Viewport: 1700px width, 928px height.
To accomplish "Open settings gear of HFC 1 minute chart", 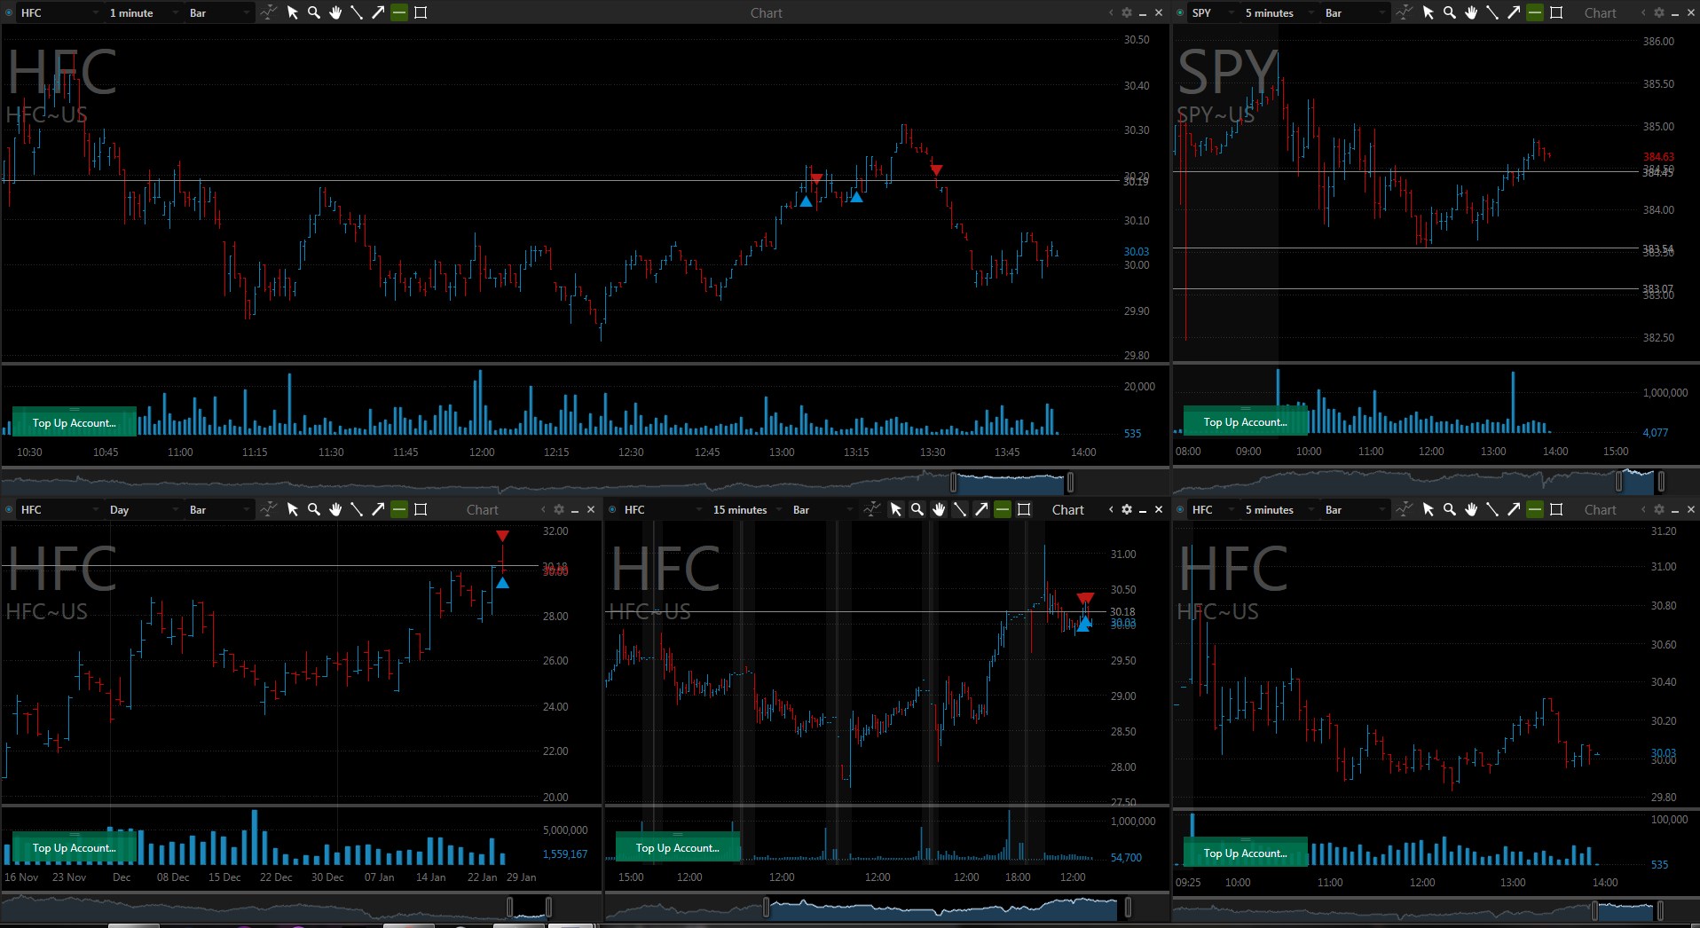I will [x=1127, y=12].
